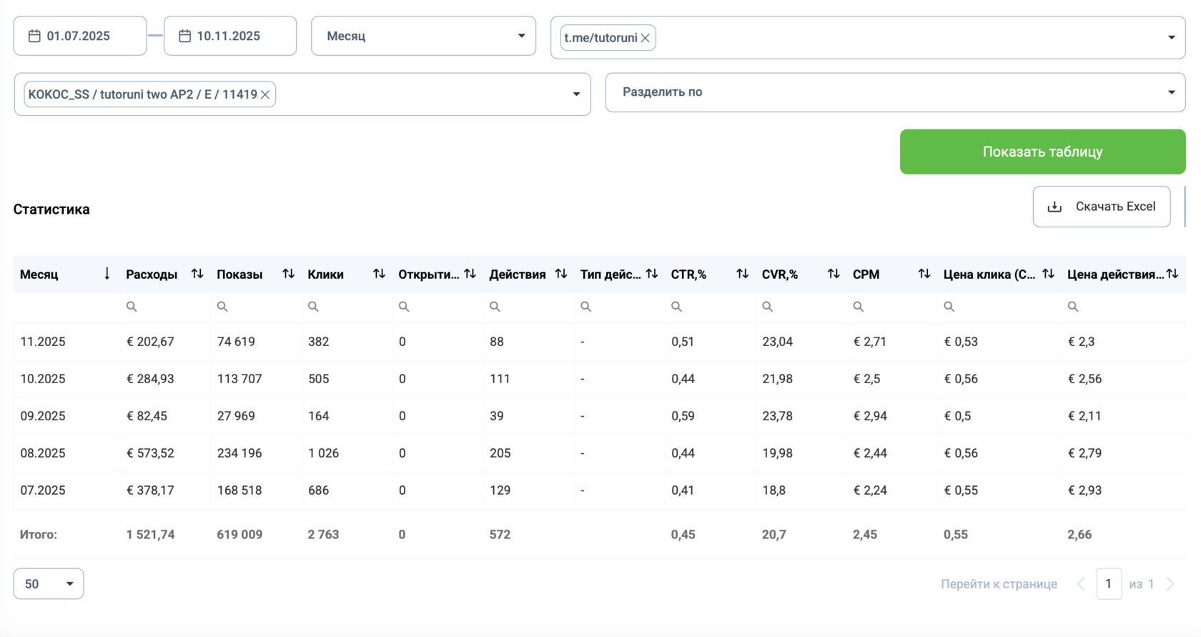Screen dimensions: 1201x637
Task: Sort by Показы using its arrows icon
Action: (288, 274)
